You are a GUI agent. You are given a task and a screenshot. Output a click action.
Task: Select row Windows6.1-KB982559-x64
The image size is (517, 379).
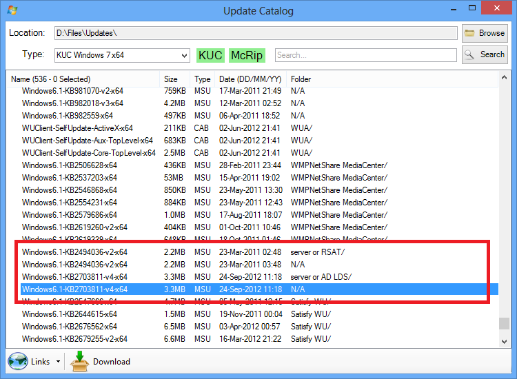click(259, 116)
